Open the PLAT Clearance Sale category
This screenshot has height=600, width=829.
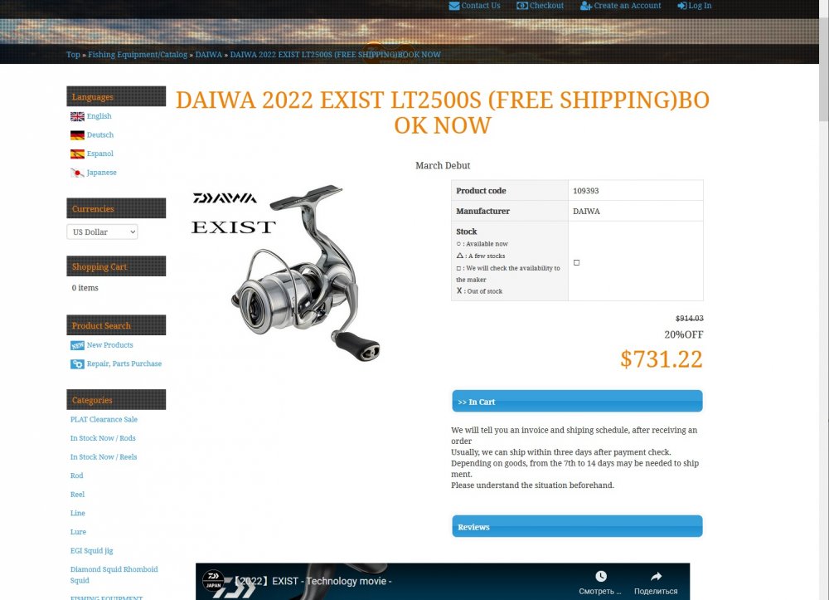[x=104, y=420]
